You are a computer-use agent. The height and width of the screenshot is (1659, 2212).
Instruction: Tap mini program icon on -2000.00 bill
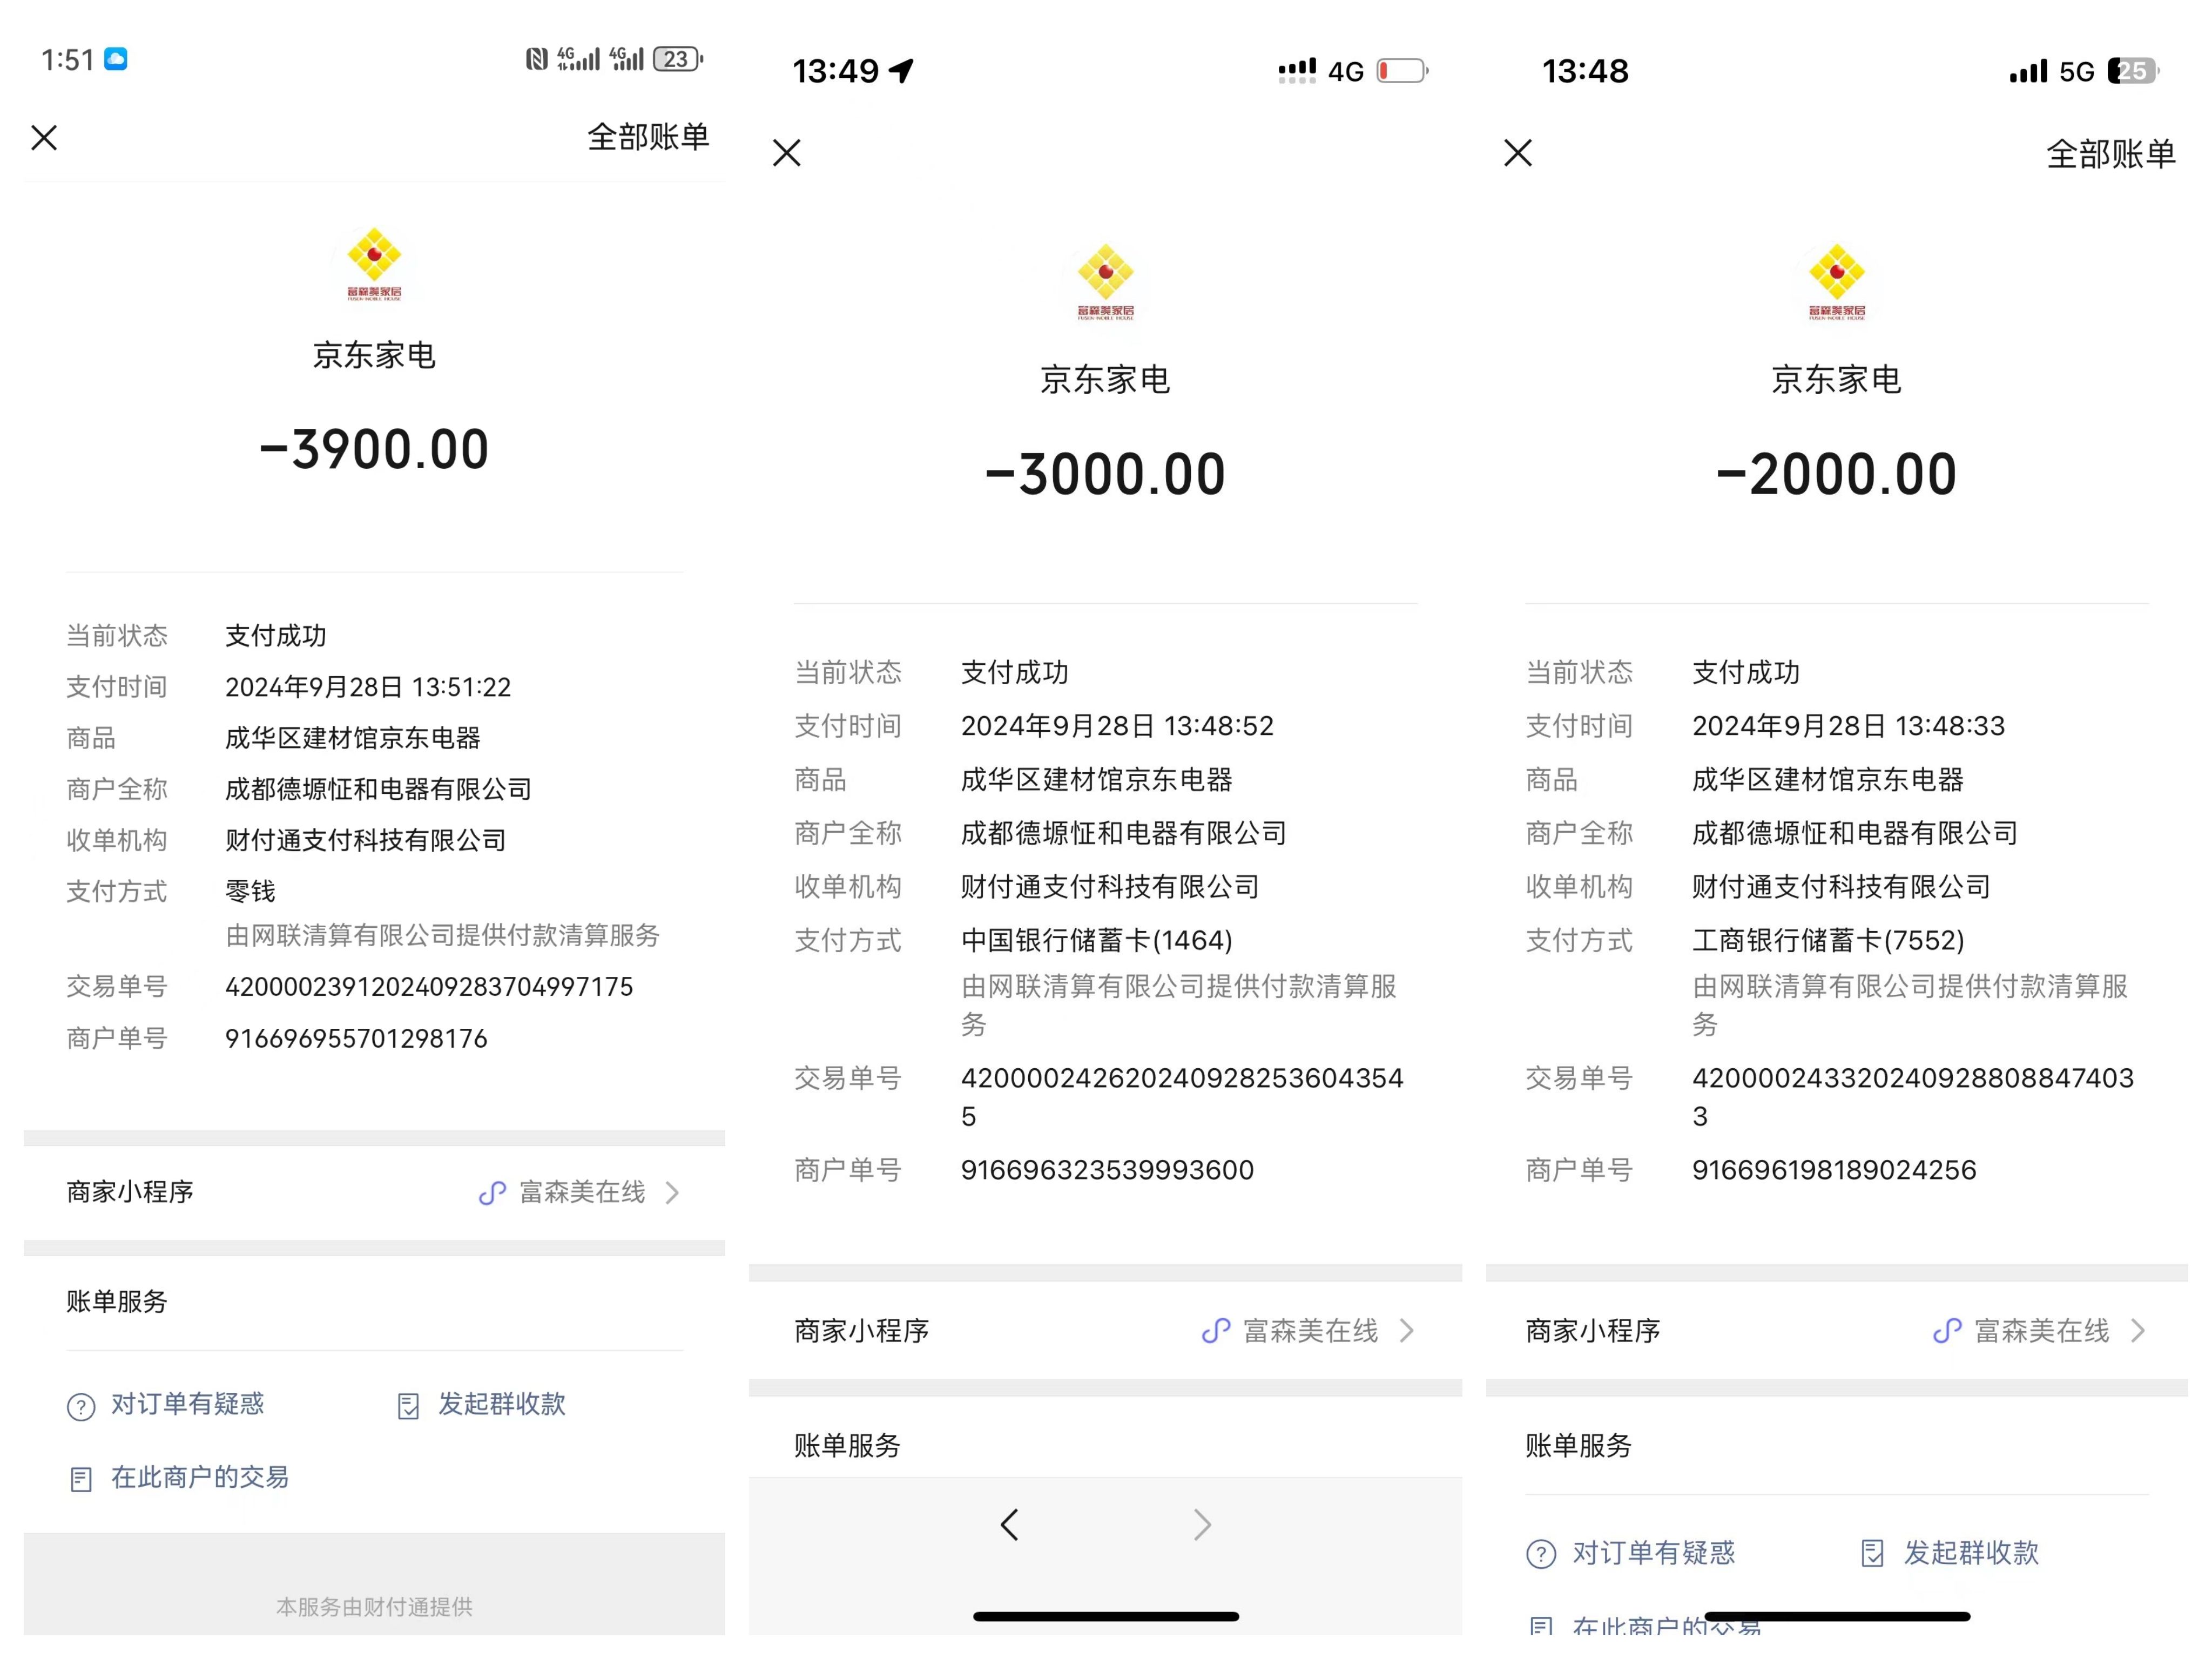point(1947,1331)
